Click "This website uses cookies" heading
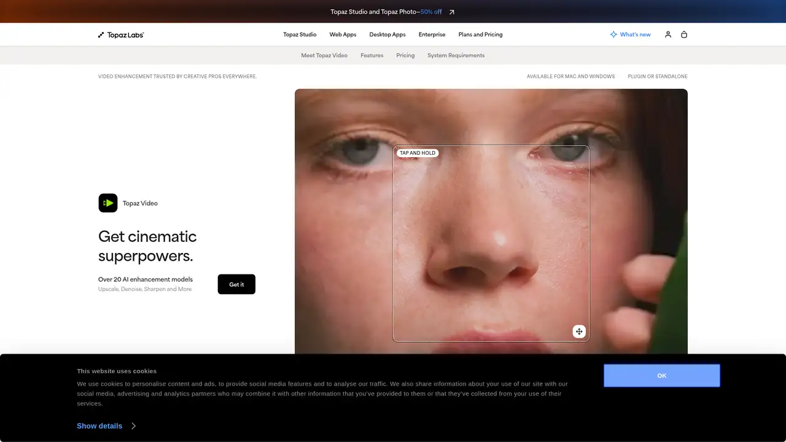 117,371
